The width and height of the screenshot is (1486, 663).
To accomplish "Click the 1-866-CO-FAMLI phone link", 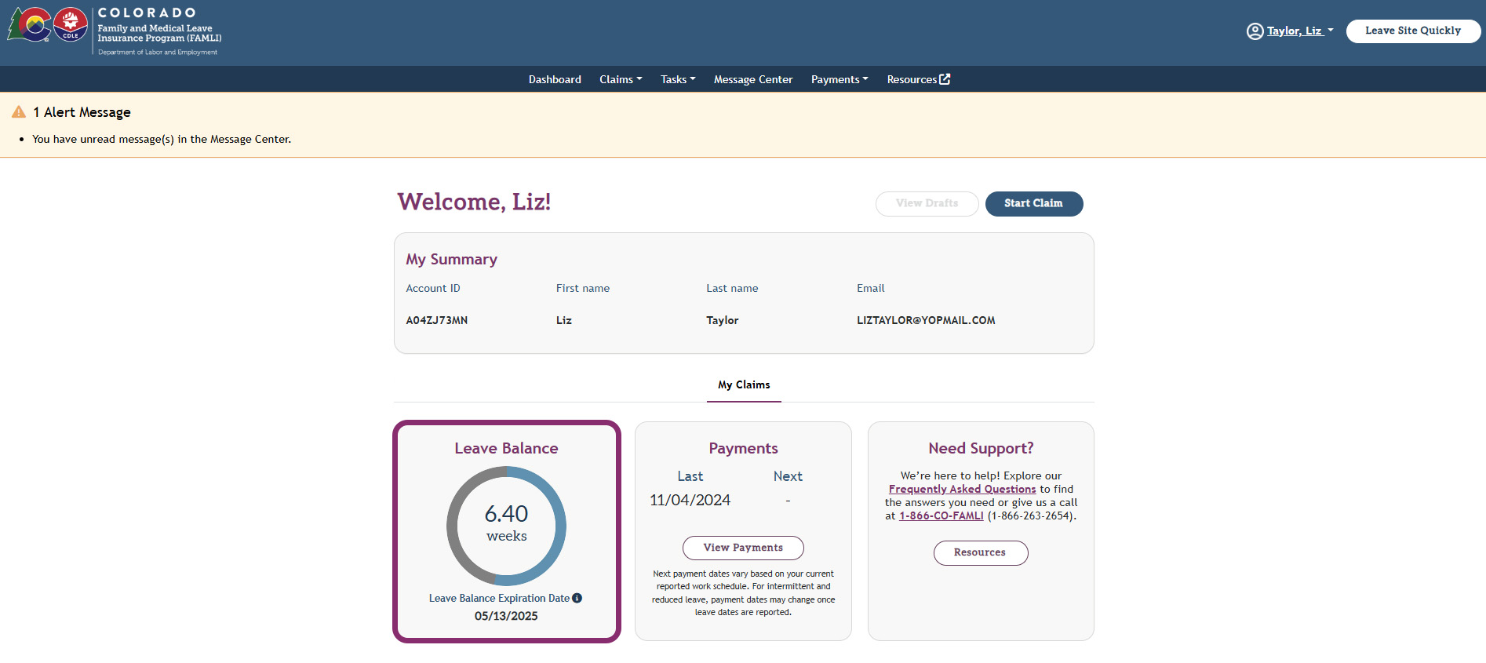I will pos(941,516).
